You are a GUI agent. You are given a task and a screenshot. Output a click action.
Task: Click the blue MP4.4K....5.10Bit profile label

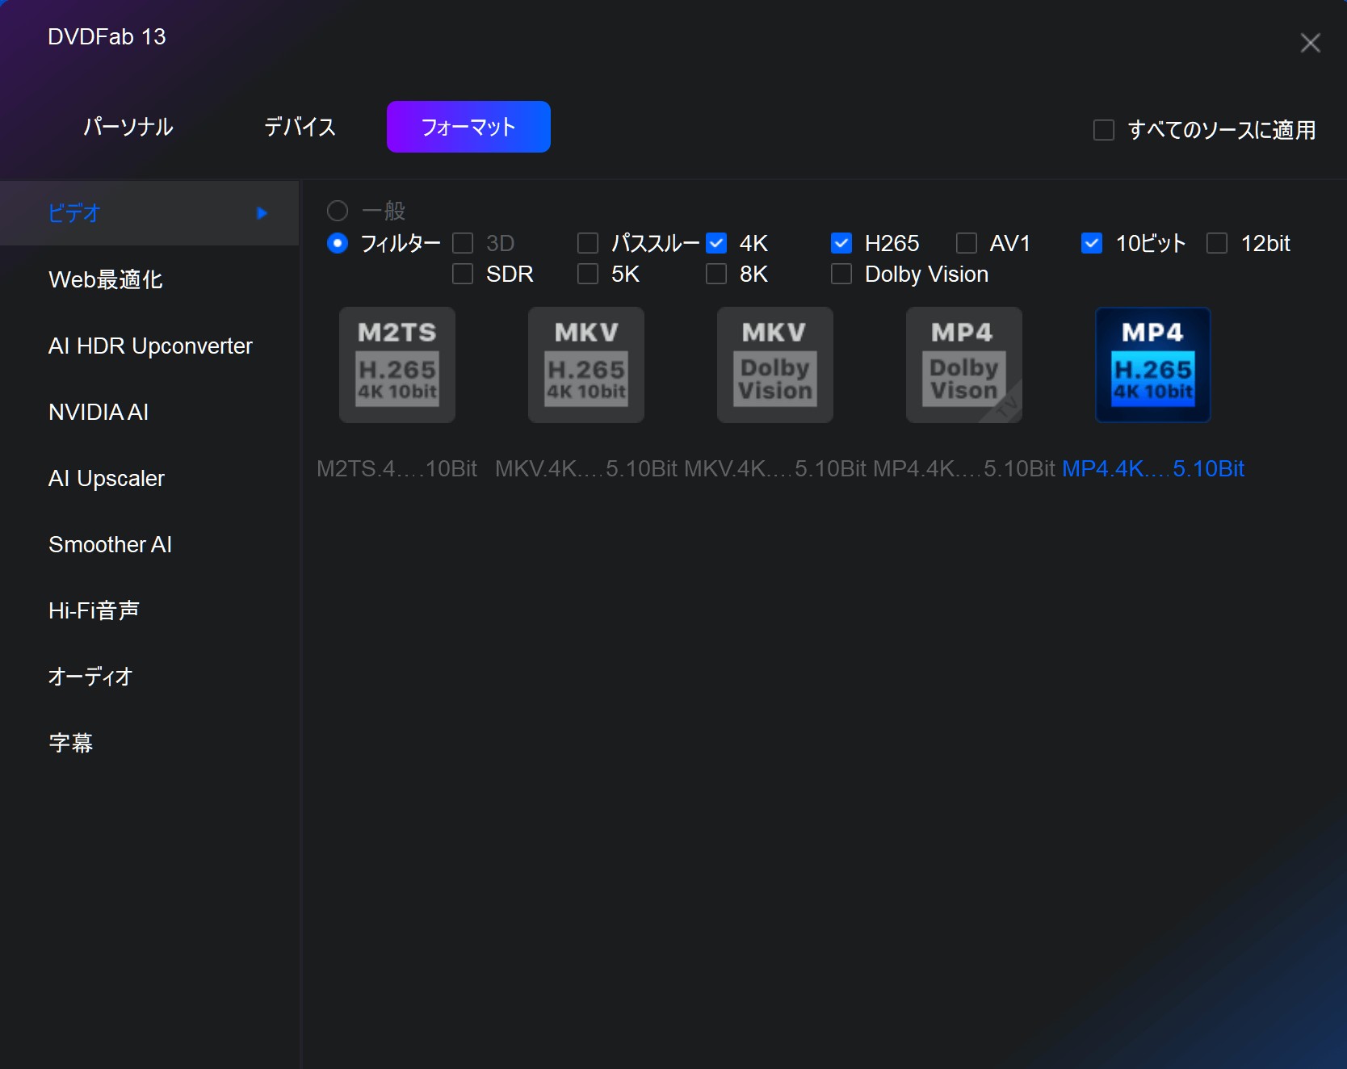1153,468
